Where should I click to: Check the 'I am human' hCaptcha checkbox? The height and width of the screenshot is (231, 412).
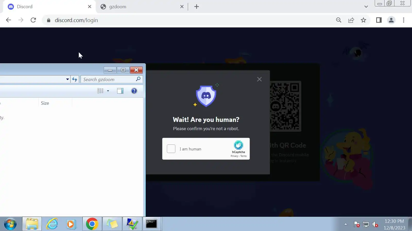point(171,149)
